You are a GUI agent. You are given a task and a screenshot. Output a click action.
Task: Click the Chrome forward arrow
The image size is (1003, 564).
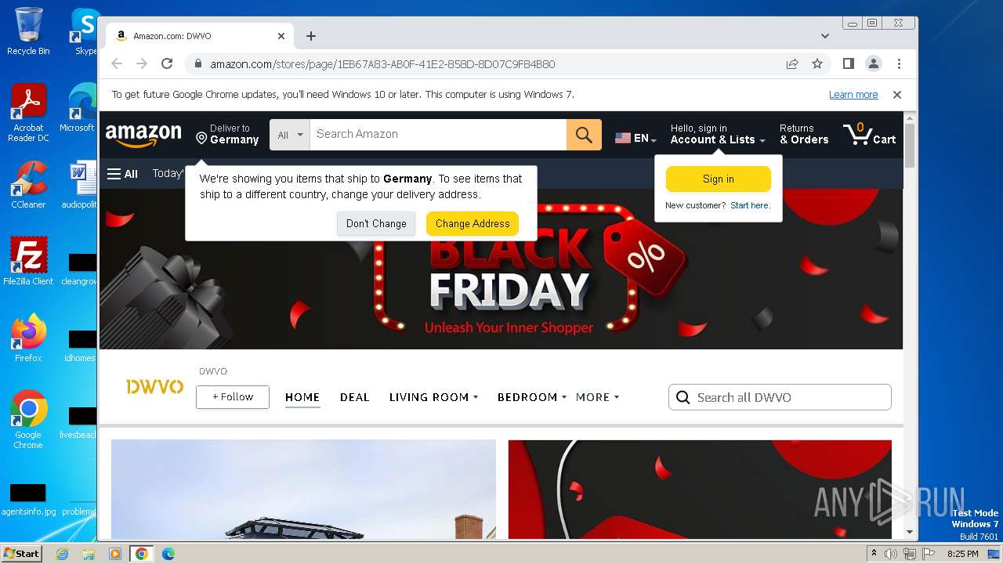coord(142,64)
